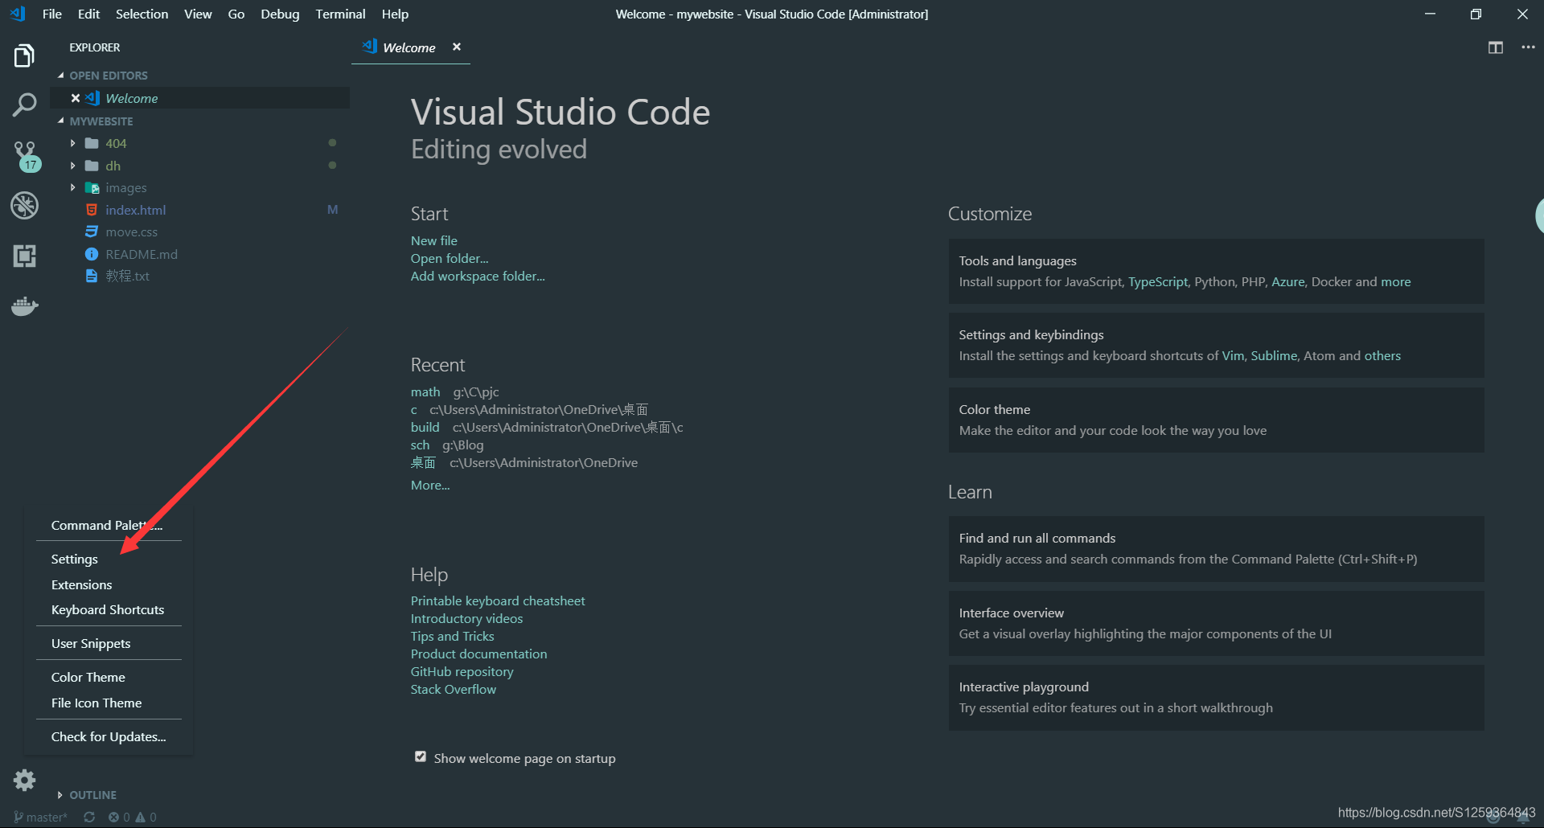
Task: Open the File menu
Action: pyautogui.click(x=52, y=14)
